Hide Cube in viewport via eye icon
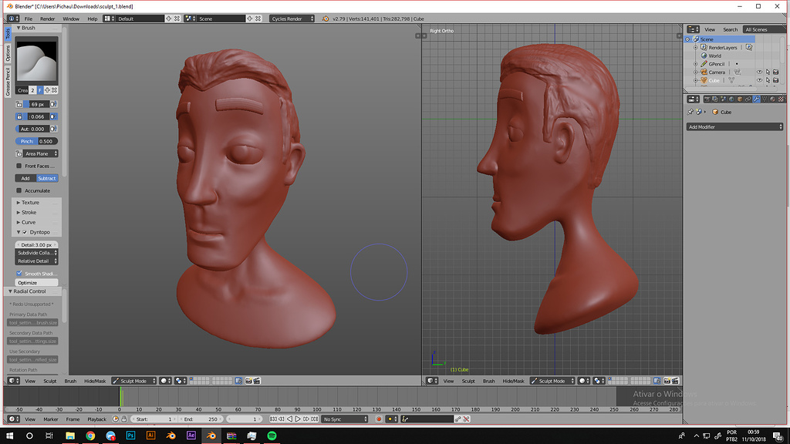Viewport: 790px width, 444px height. (x=759, y=80)
